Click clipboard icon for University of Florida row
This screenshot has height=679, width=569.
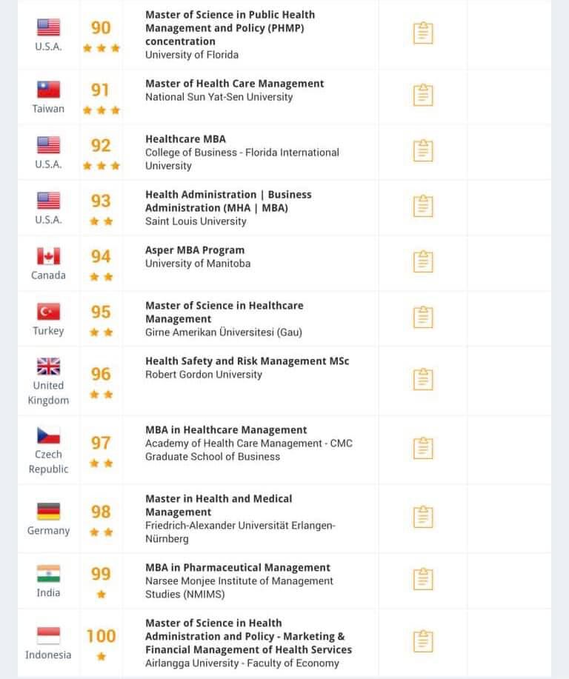[x=422, y=33]
